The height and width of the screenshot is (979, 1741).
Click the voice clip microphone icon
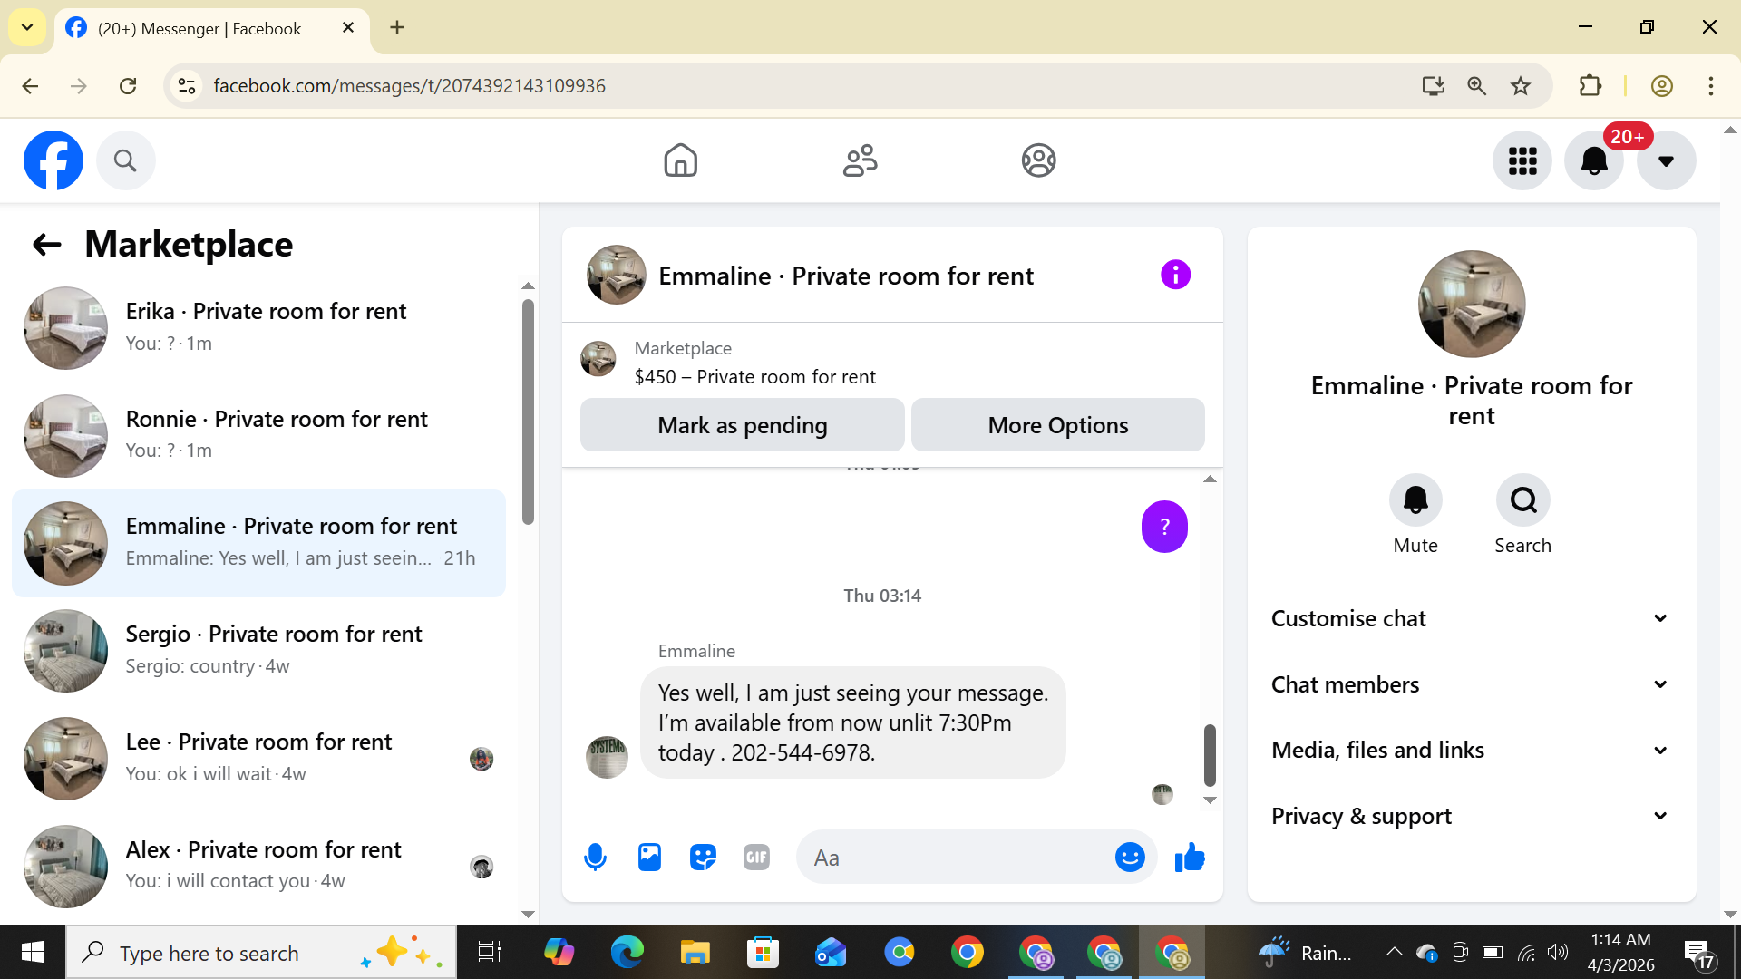[595, 857]
